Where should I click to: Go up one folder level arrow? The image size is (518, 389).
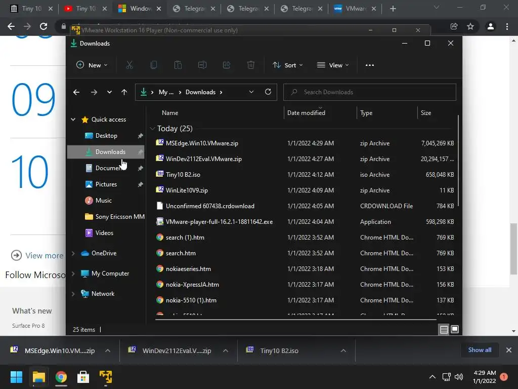(124, 92)
